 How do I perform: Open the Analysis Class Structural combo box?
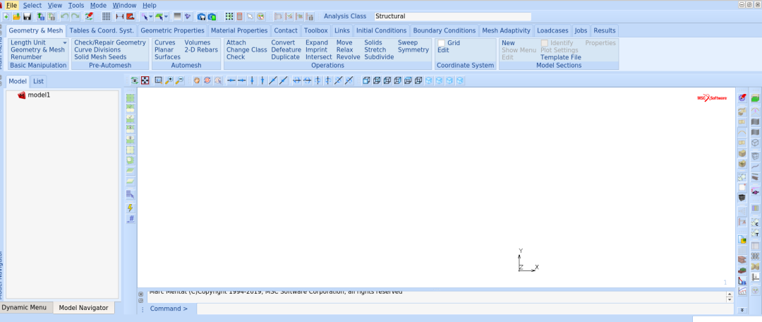[x=452, y=16]
